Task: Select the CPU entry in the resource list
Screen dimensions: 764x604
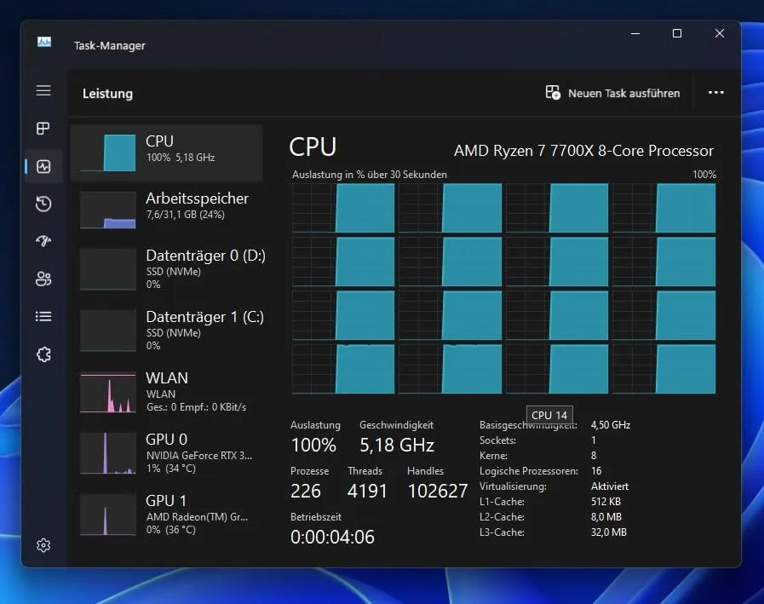Action: point(167,152)
